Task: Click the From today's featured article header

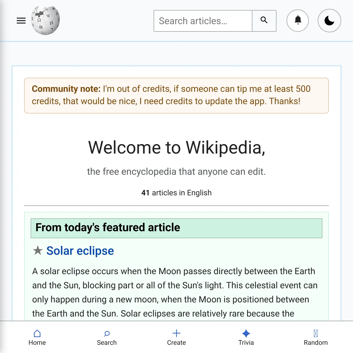Action: [x=176, y=228]
